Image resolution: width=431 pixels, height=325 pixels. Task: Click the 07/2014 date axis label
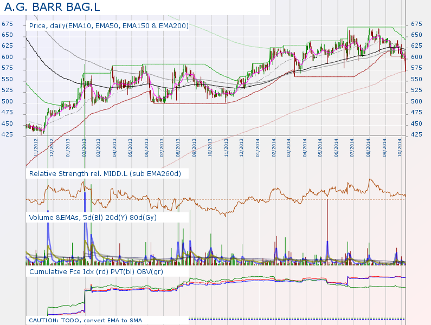[x=352, y=148]
